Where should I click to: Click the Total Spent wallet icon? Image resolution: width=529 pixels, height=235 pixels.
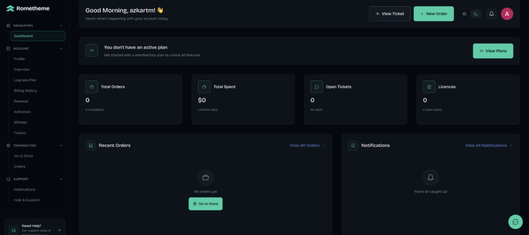tap(204, 87)
